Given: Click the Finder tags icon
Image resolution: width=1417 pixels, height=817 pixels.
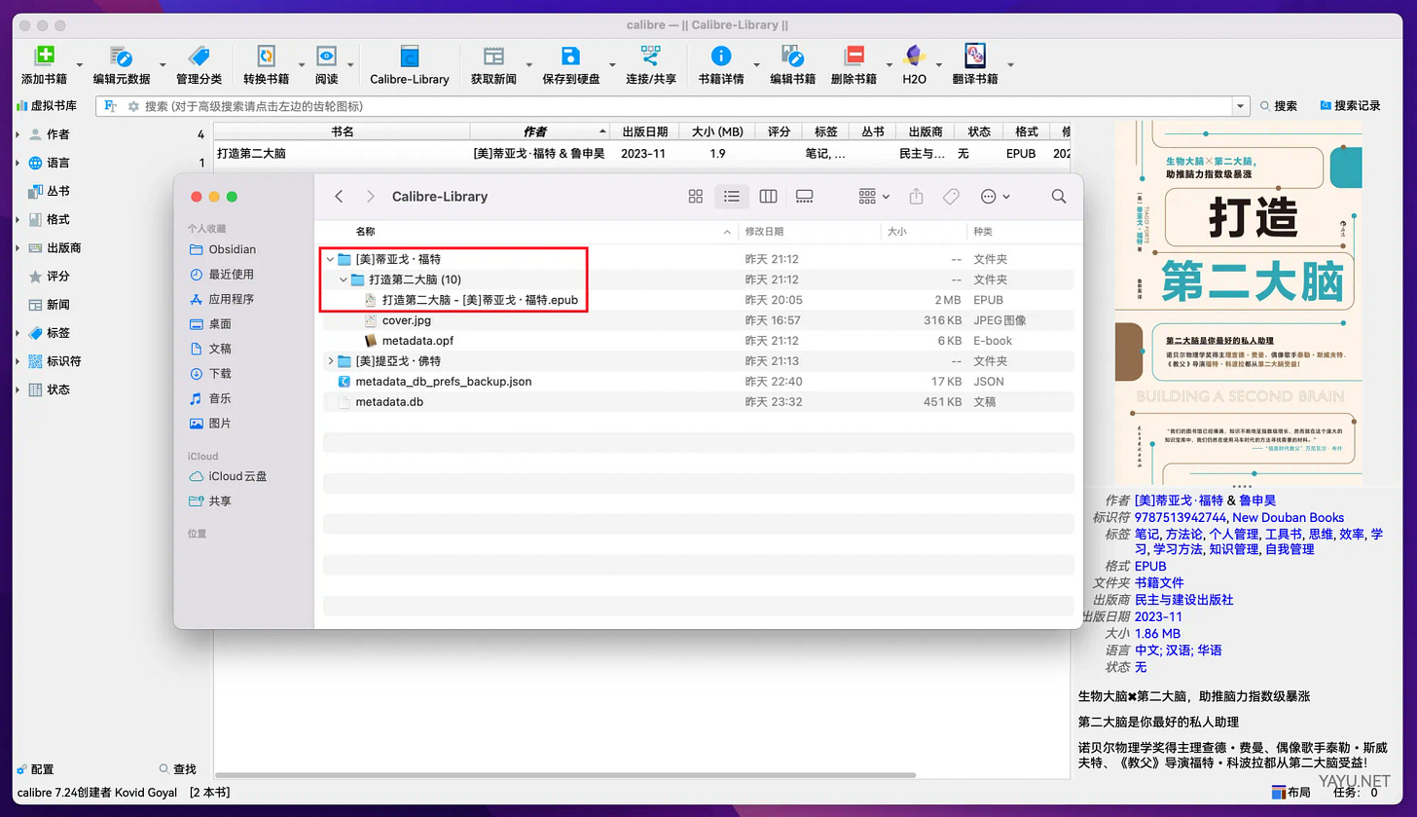Looking at the screenshot, I should [952, 197].
